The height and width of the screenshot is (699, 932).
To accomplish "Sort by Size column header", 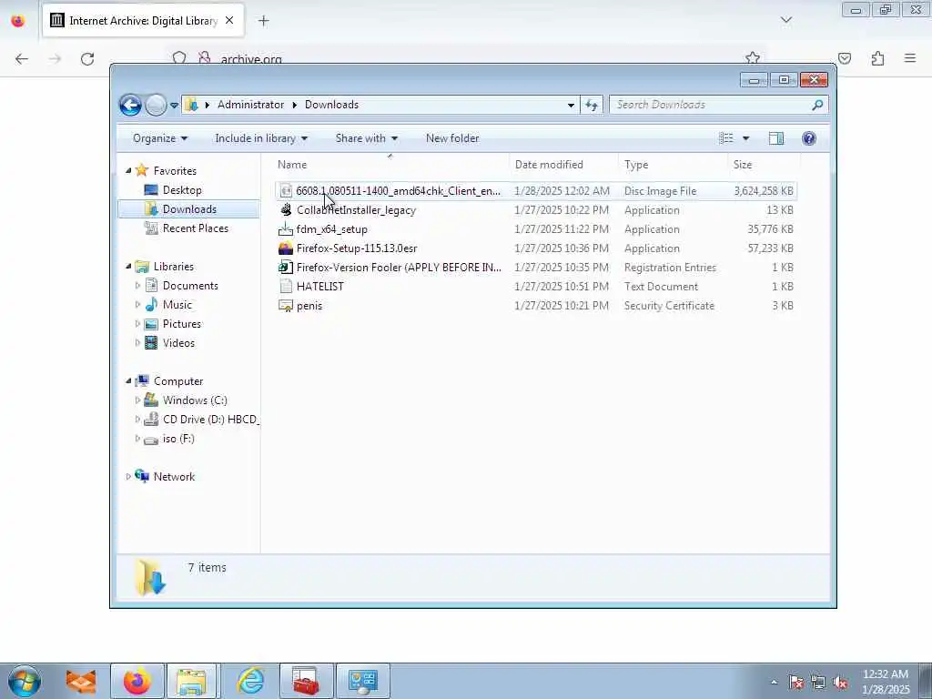I will point(743,165).
